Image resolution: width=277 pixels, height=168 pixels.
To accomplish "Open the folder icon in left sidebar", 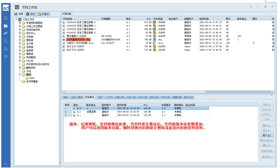I will 6,26.
